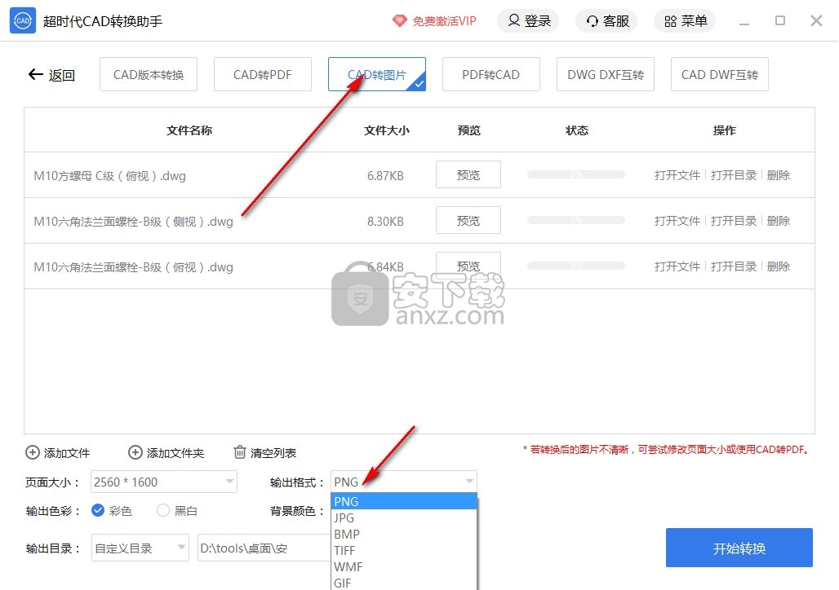Close the CAD converter window
Screen dimensions: 839x590
tap(816, 21)
